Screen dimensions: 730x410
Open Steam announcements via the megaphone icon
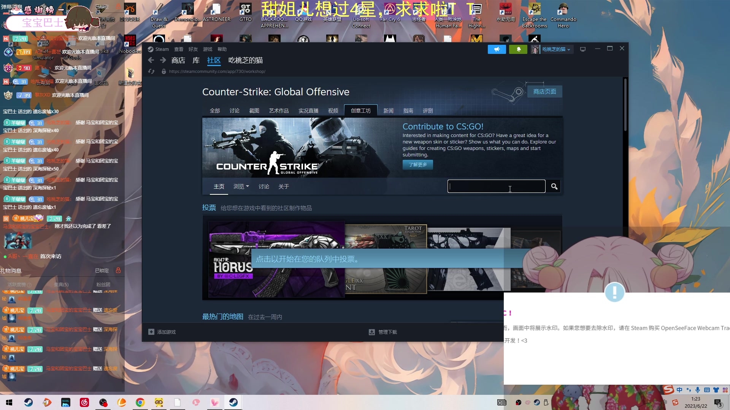tap(497, 49)
